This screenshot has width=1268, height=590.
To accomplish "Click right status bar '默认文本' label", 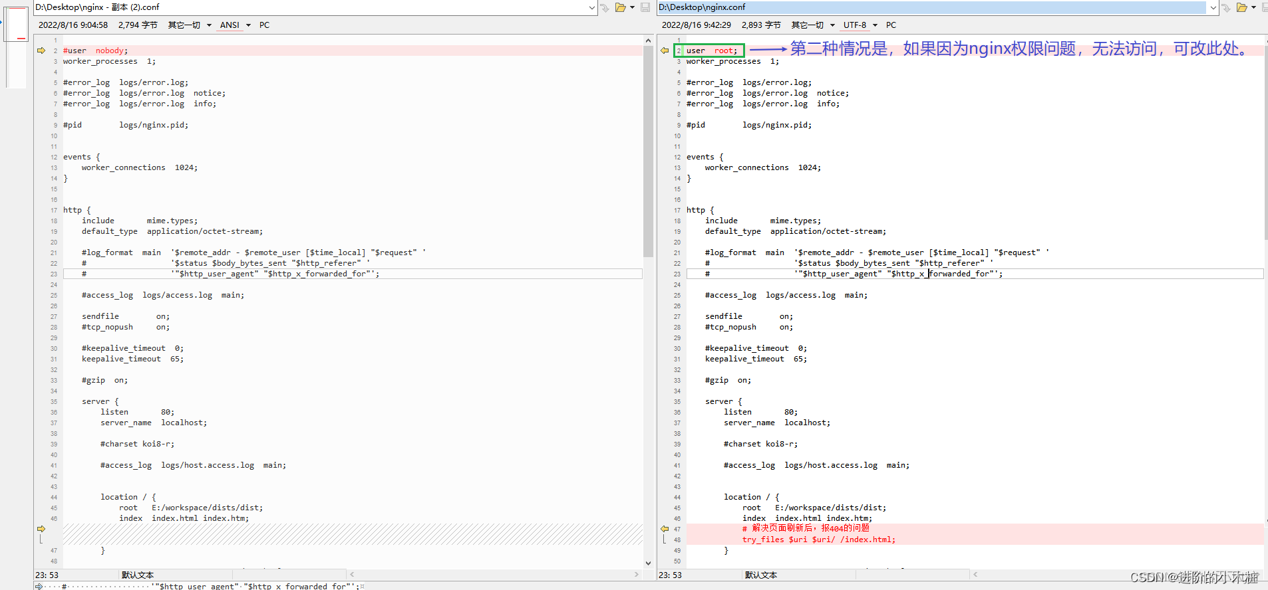I will click(x=761, y=575).
